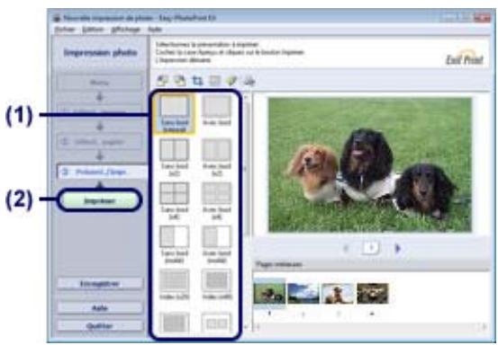The image size is (498, 345).
Task: Click the green marker toolbar icon
Action: [231, 81]
